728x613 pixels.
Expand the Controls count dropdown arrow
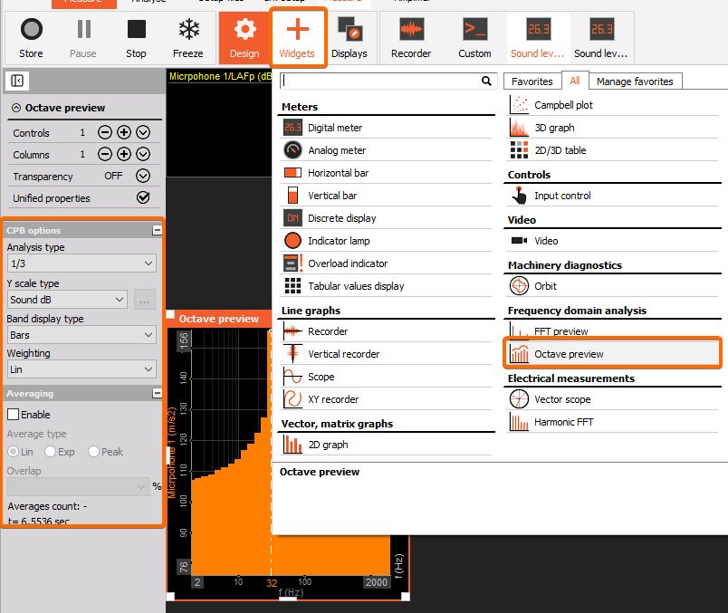[x=143, y=132]
